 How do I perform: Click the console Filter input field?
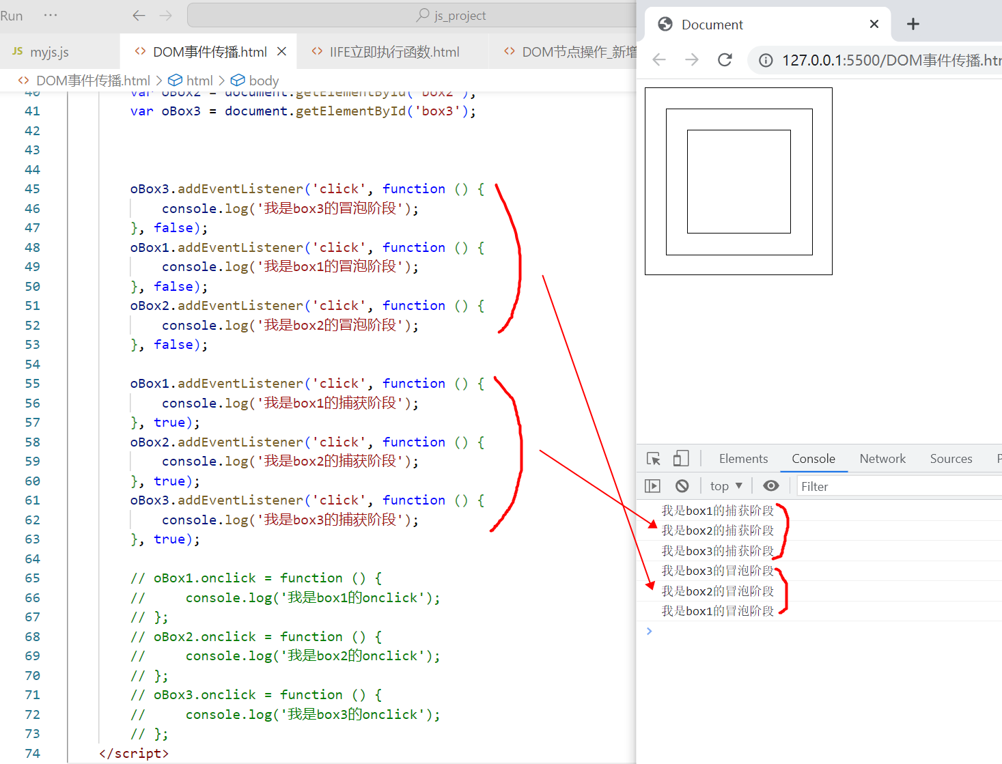[898, 486]
